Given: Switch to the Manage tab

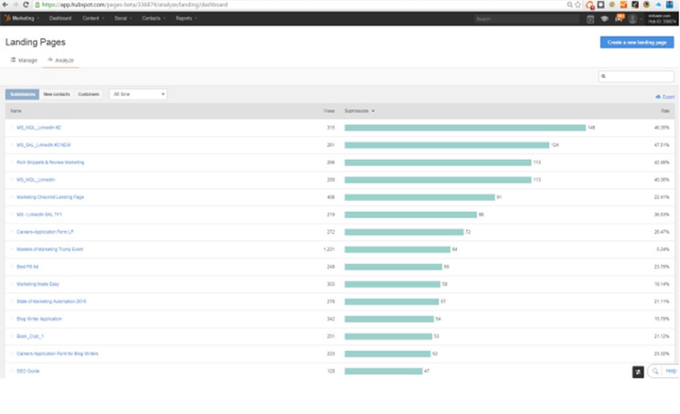Looking at the screenshot, I should click(x=25, y=60).
